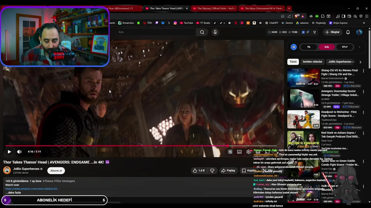Viewport: 371px width, 208px height.
Task: Open the Amazon bookmark icon
Action: point(254,23)
